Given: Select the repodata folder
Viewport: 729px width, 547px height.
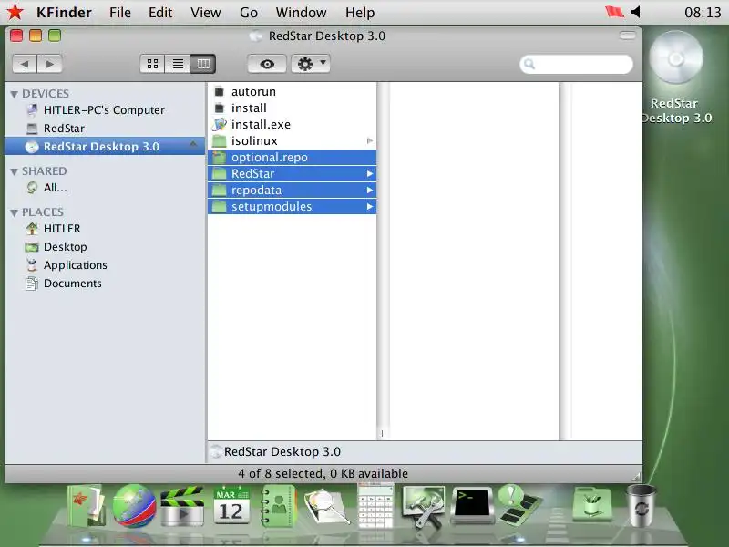Looking at the screenshot, I should coord(292,190).
